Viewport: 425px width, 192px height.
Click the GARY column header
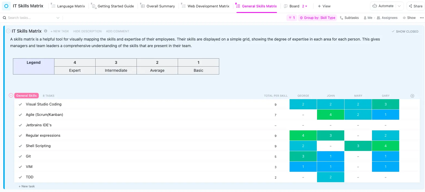click(x=385, y=96)
